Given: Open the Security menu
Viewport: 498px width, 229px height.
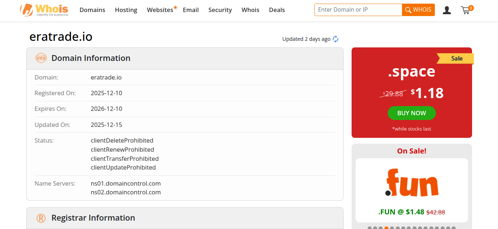Looking at the screenshot, I should pyautogui.click(x=220, y=10).
